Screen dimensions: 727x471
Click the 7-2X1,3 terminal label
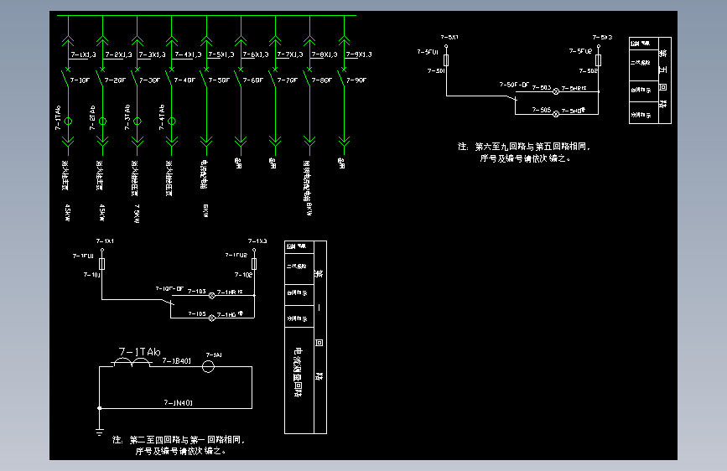click(x=118, y=54)
